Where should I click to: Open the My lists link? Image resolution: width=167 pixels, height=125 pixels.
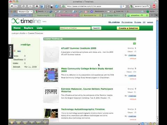[137, 22]
